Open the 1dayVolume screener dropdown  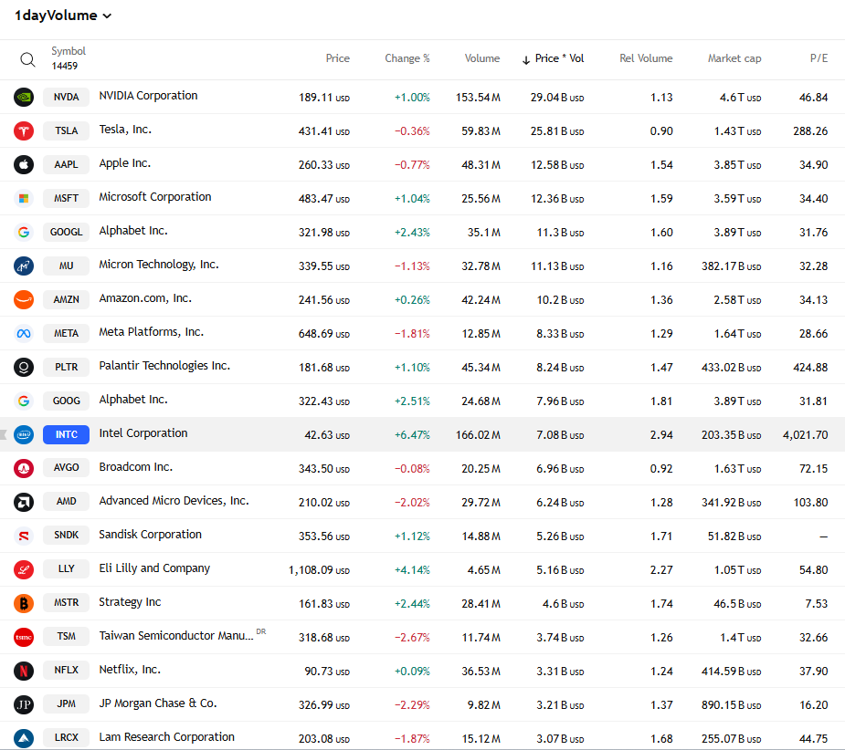[x=63, y=16]
